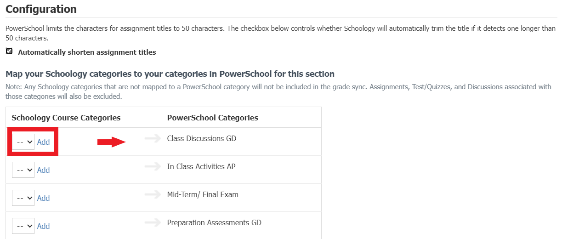
Task: Select the Class Discussions GD category label
Action: (202, 138)
